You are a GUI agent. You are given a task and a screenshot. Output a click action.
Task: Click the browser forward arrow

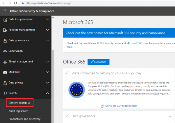click(10, 3)
